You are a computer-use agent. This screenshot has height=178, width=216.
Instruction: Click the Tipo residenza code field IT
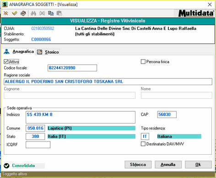tap(145, 136)
